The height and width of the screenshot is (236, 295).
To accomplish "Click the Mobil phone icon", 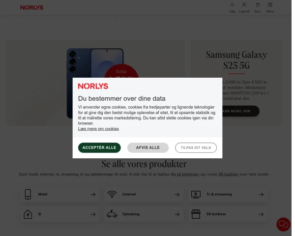I will (28, 194).
